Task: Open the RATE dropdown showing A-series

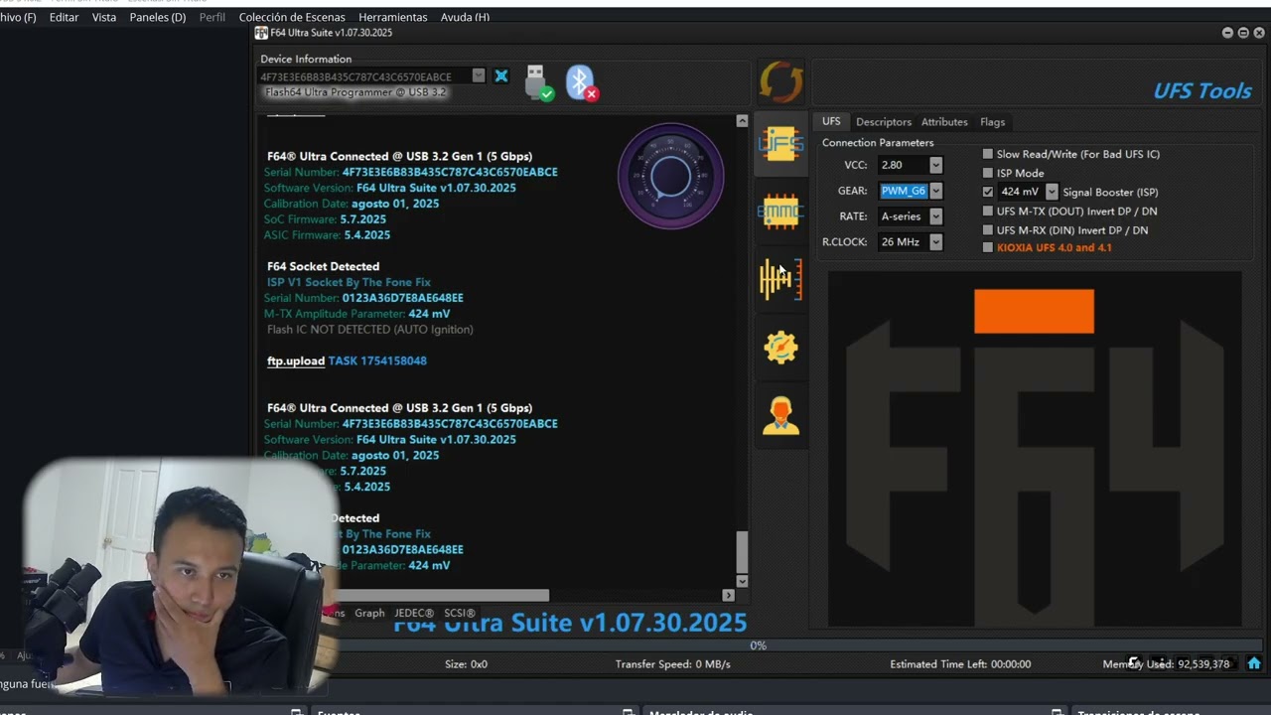Action: [x=935, y=216]
